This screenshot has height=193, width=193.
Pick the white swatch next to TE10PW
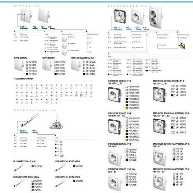tap(27, 62)
